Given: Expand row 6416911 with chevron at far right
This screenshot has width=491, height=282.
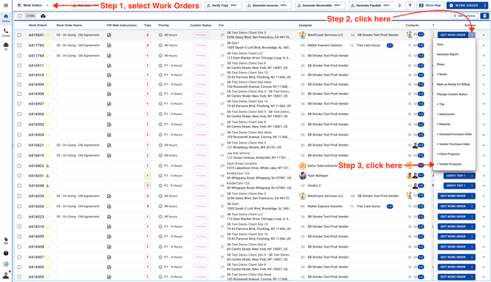Looking at the screenshot, I should [x=484, y=66].
